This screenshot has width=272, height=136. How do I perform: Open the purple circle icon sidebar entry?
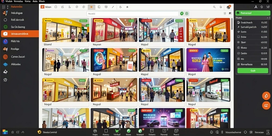(x=5, y=41)
